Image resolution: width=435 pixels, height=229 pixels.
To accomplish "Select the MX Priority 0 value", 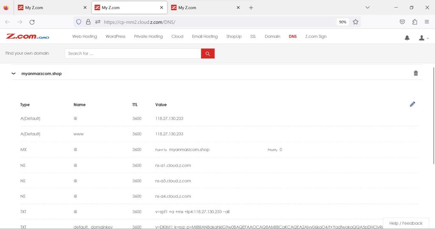I will [x=281, y=150].
